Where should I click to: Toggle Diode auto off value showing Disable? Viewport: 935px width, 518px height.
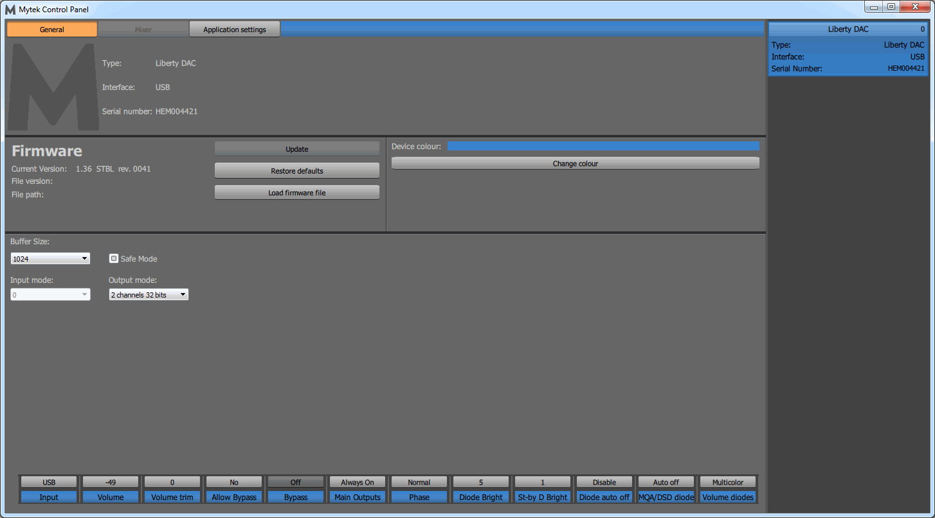(604, 482)
